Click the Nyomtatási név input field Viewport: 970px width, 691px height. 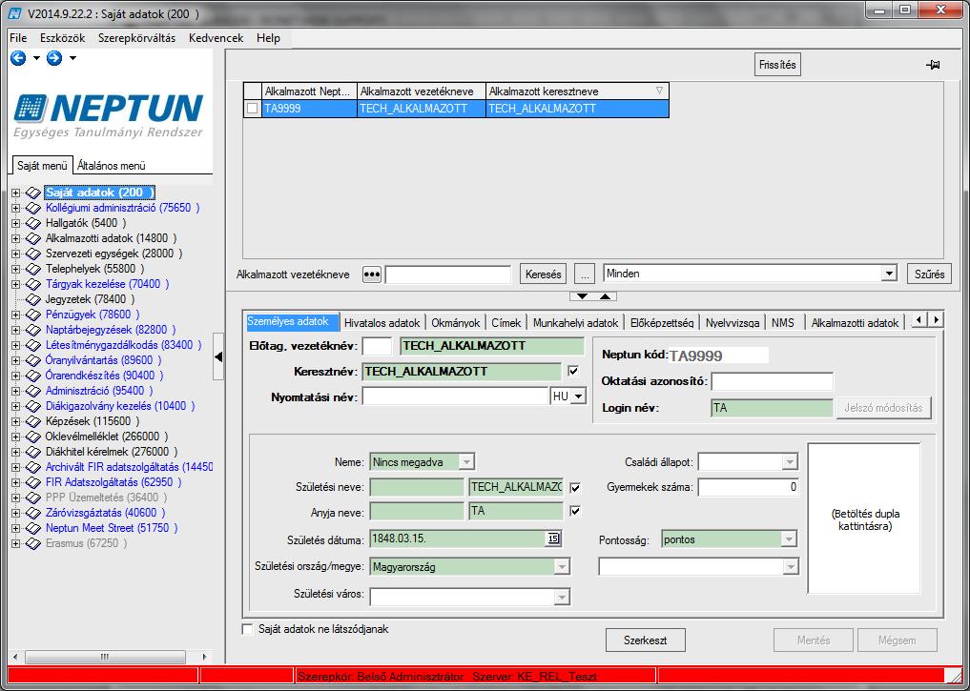(455, 396)
